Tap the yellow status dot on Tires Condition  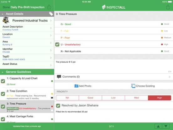pos(52,94)
